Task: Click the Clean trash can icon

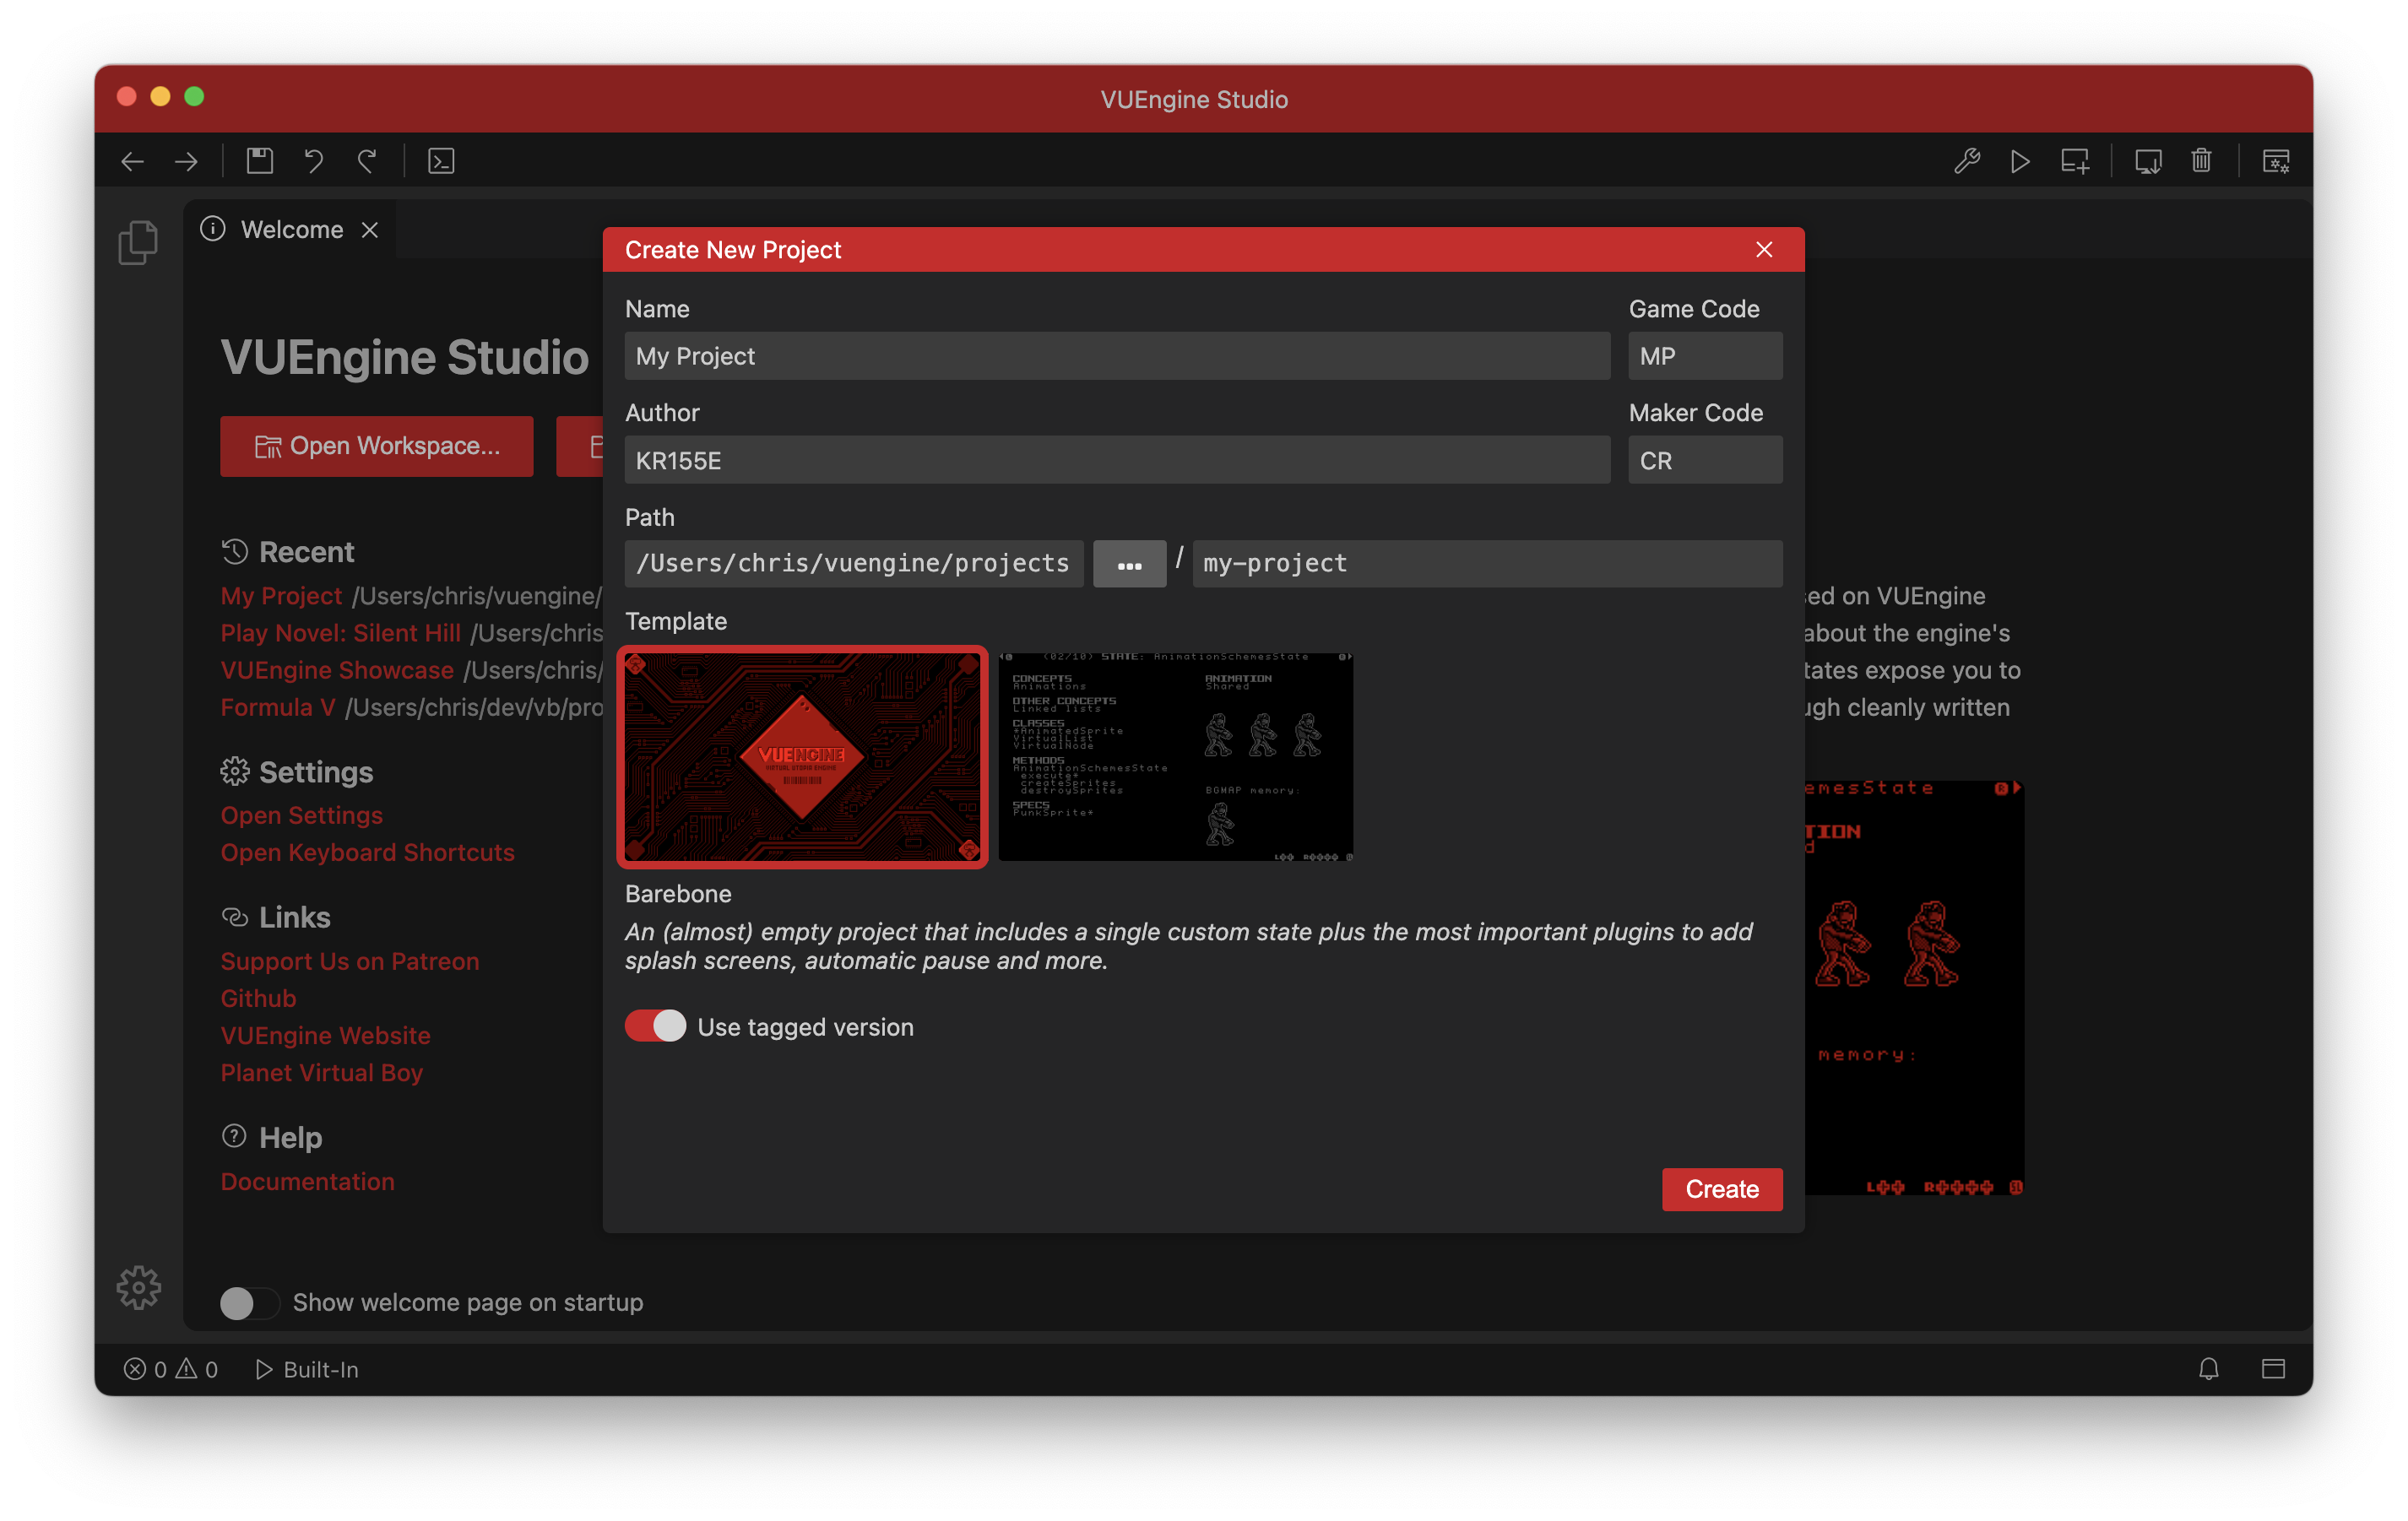Action: tap(2201, 161)
